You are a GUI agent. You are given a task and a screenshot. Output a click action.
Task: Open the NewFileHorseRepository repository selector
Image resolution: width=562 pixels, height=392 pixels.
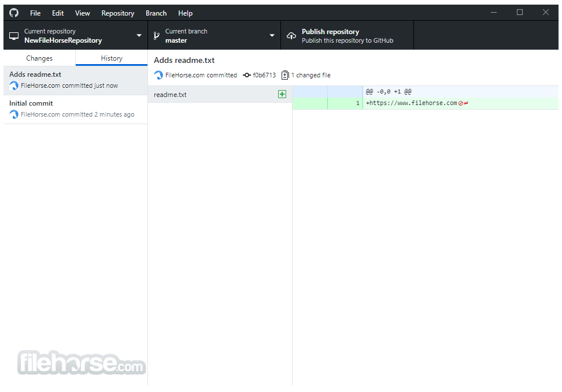coord(76,35)
